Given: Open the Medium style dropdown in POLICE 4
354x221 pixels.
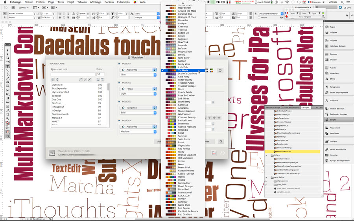Looking at the screenshot, I should 138,132.
